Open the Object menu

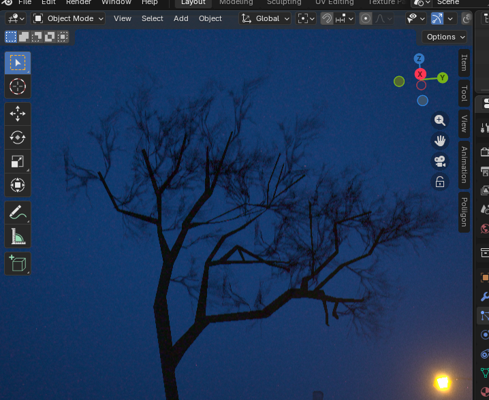point(210,18)
